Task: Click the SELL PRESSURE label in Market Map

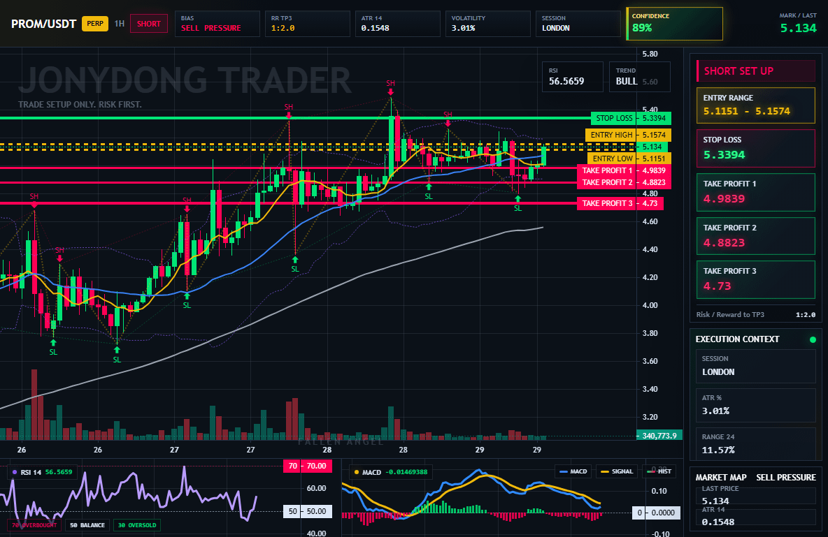Action: (786, 478)
